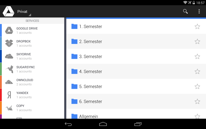Tap the Google Drive logo in header
This screenshot has height=129, width=206.
point(8,12)
